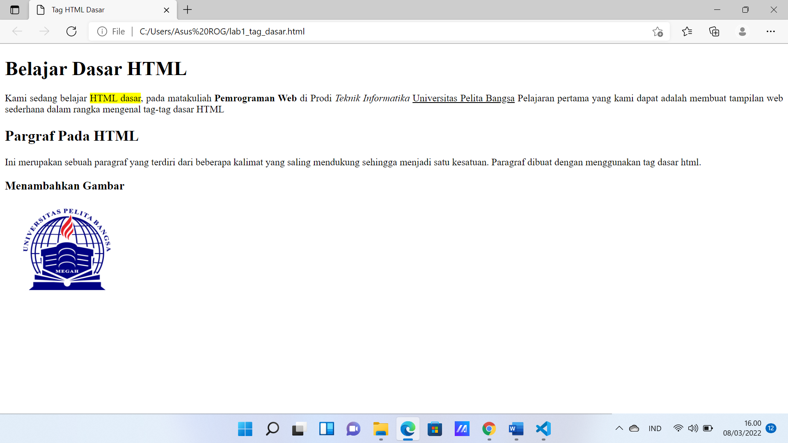Open File Explorer from taskbar
The height and width of the screenshot is (443, 788).
tap(380, 429)
